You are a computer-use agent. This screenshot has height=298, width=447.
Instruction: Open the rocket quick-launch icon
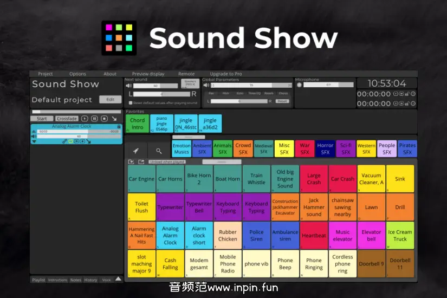point(136,151)
